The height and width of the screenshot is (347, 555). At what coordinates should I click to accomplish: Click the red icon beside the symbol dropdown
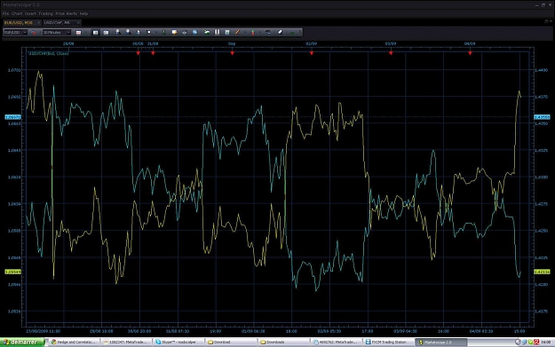[x=34, y=32]
